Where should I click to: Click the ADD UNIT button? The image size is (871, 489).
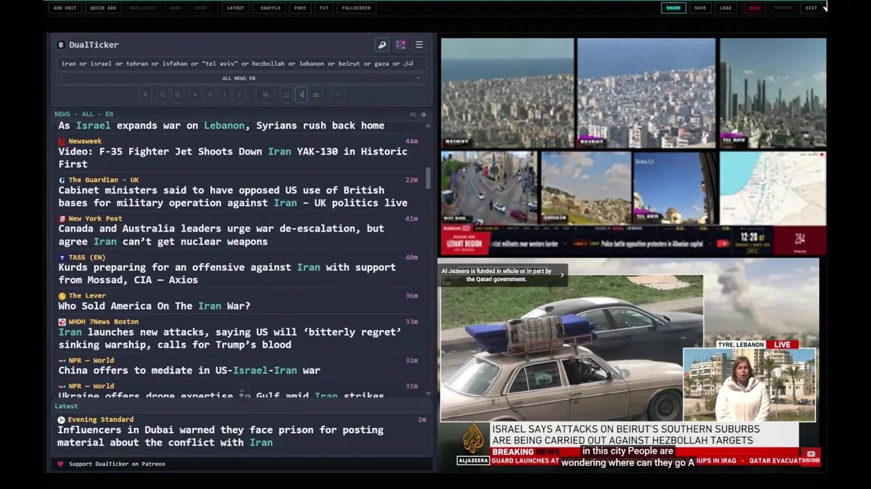65,8
